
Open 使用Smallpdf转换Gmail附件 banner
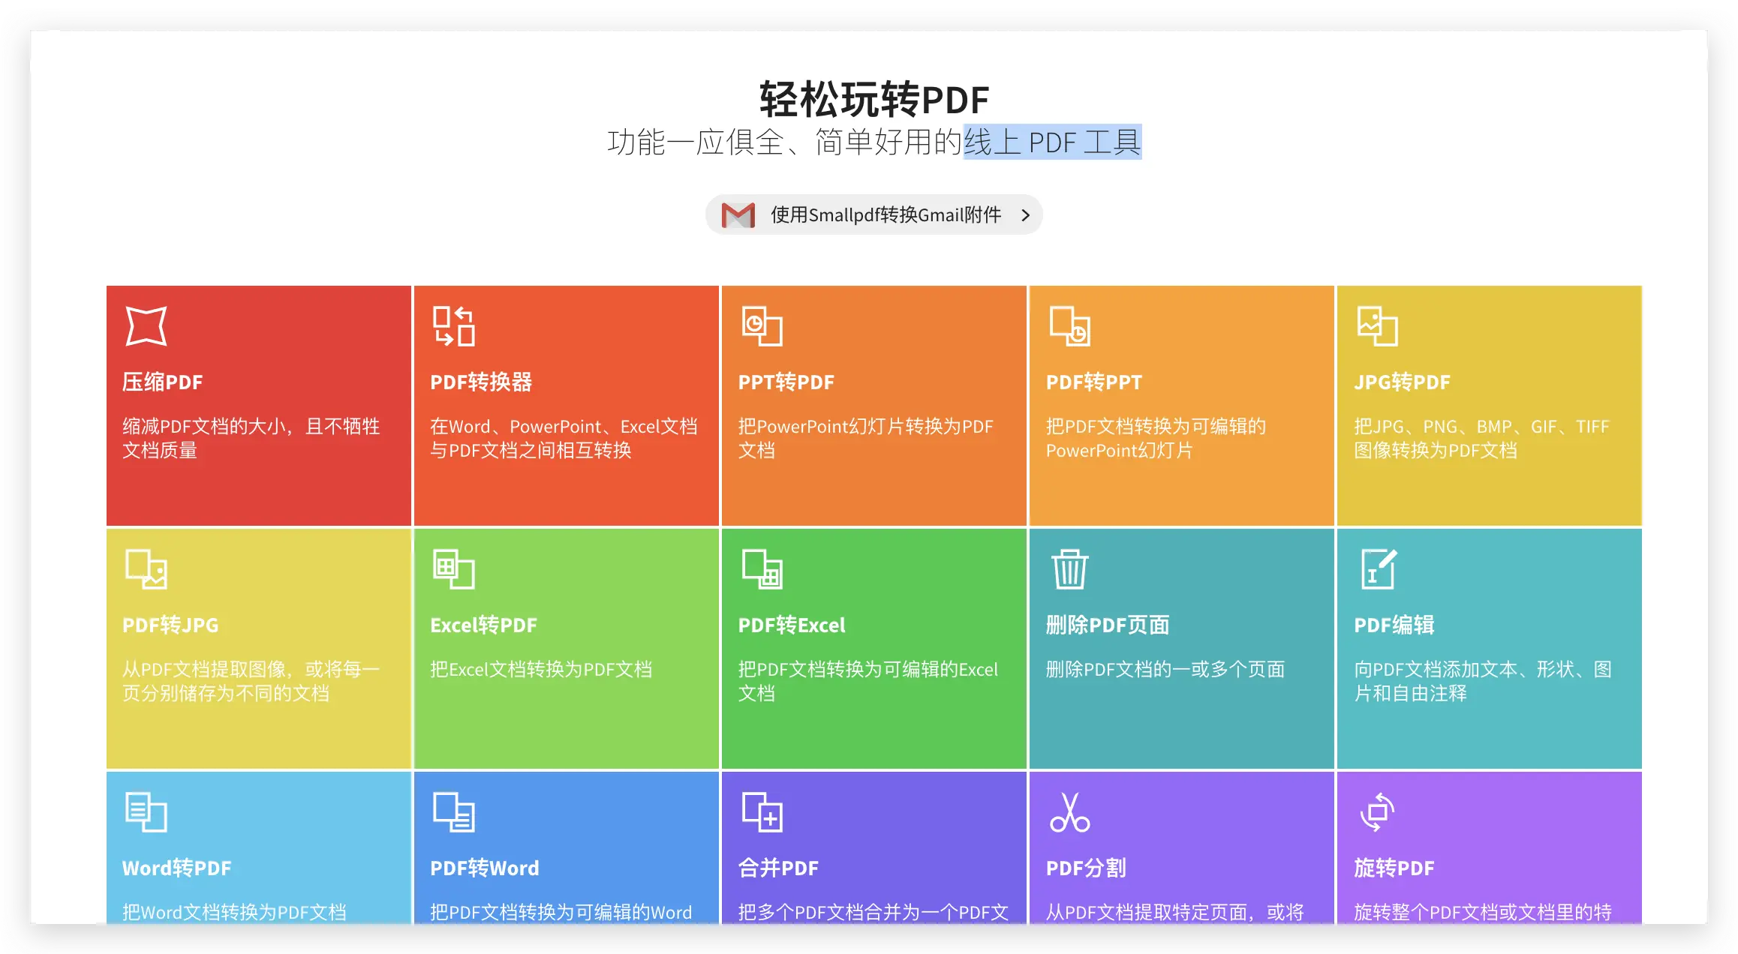click(886, 215)
